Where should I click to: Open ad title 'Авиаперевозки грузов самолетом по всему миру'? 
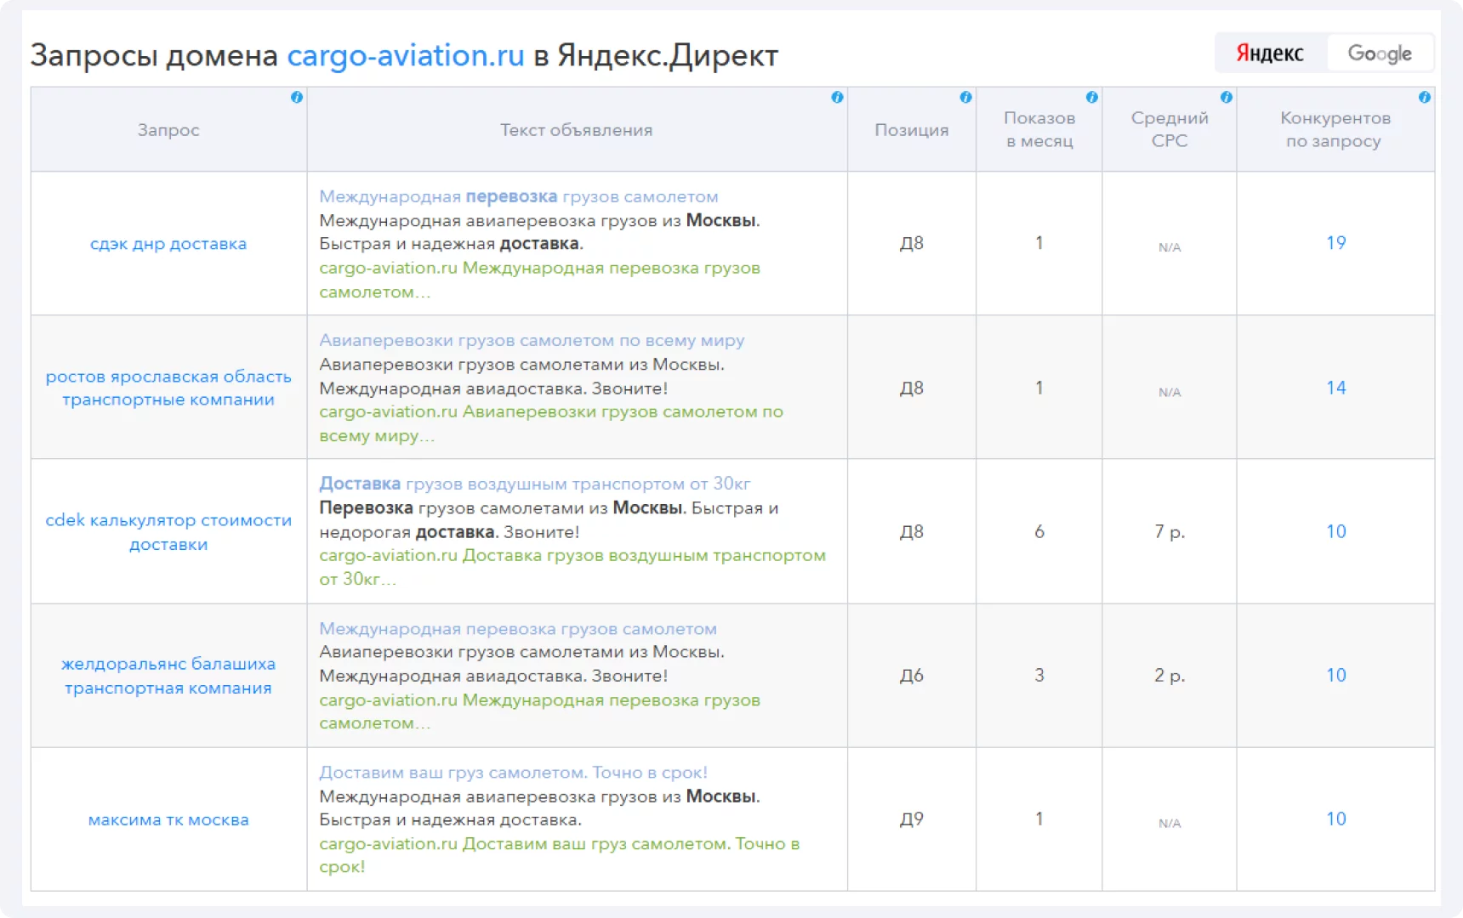pos(532,340)
